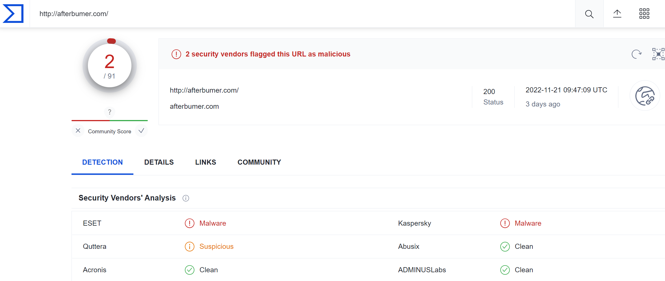Vote positive with community check button

(x=141, y=131)
